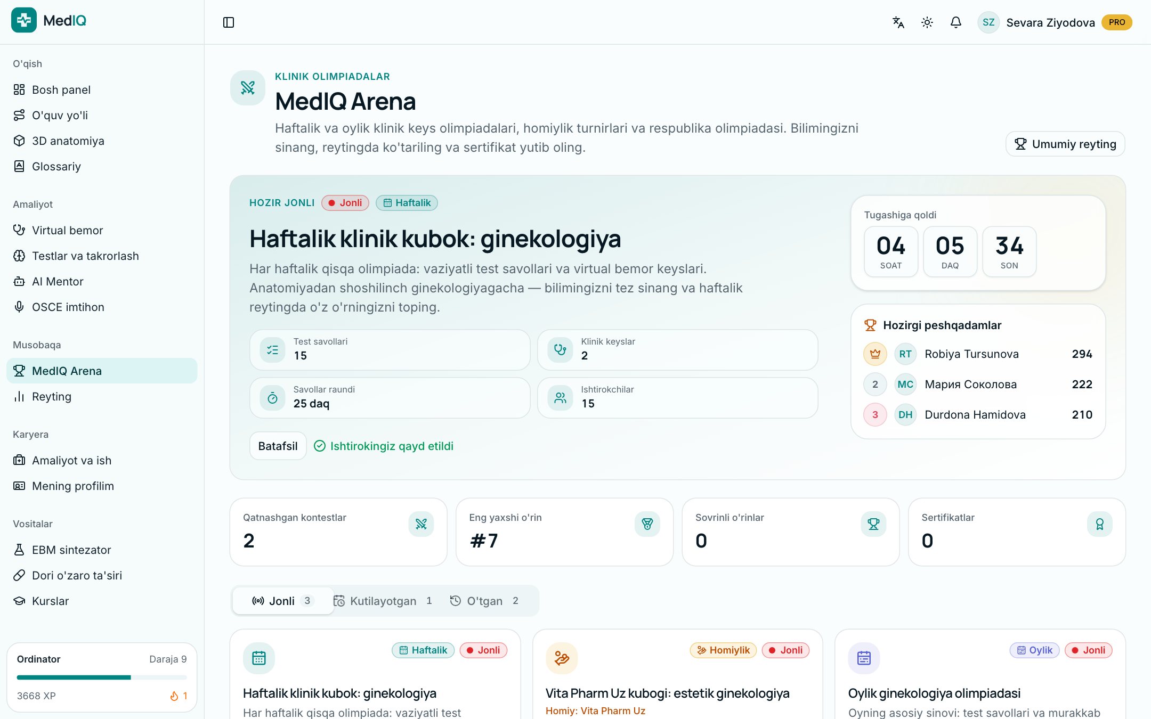Open Oylik ginekologiya olimpiadasi card title
This screenshot has height=719, width=1151.
(x=934, y=693)
